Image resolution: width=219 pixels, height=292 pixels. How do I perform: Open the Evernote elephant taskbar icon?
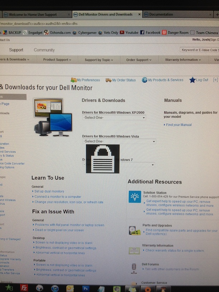[x=117, y=289]
